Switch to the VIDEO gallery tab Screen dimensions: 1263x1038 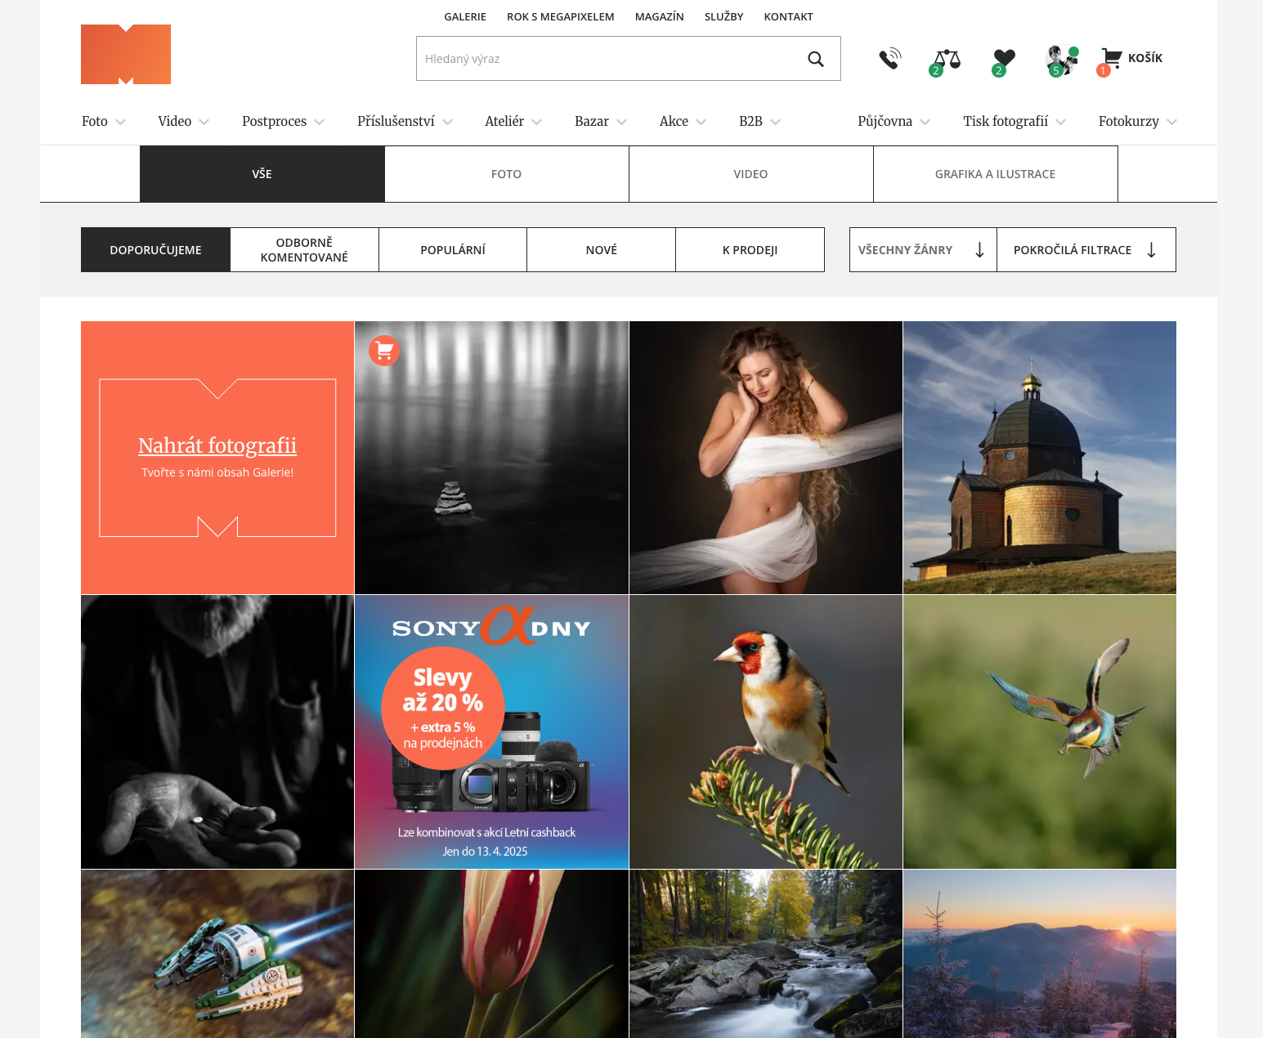pyautogui.click(x=751, y=174)
